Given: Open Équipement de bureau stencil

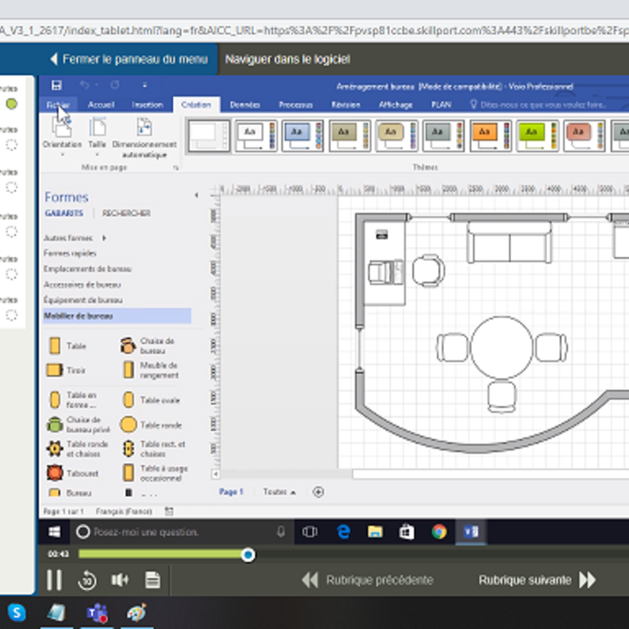Looking at the screenshot, I should (x=83, y=300).
